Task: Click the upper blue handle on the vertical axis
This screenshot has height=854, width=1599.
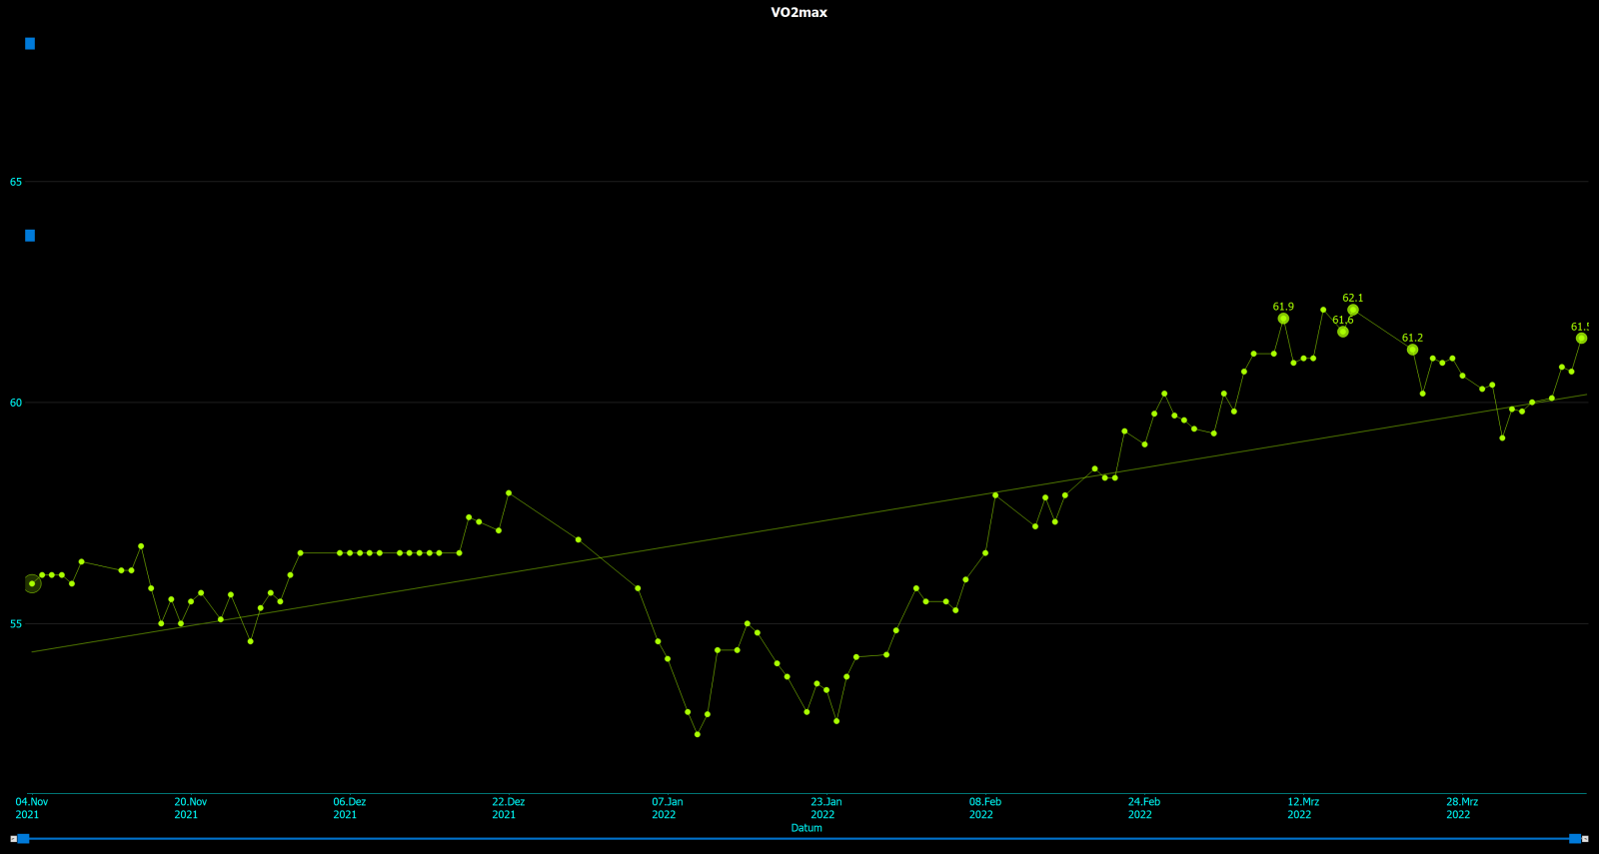Action: [x=30, y=44]
